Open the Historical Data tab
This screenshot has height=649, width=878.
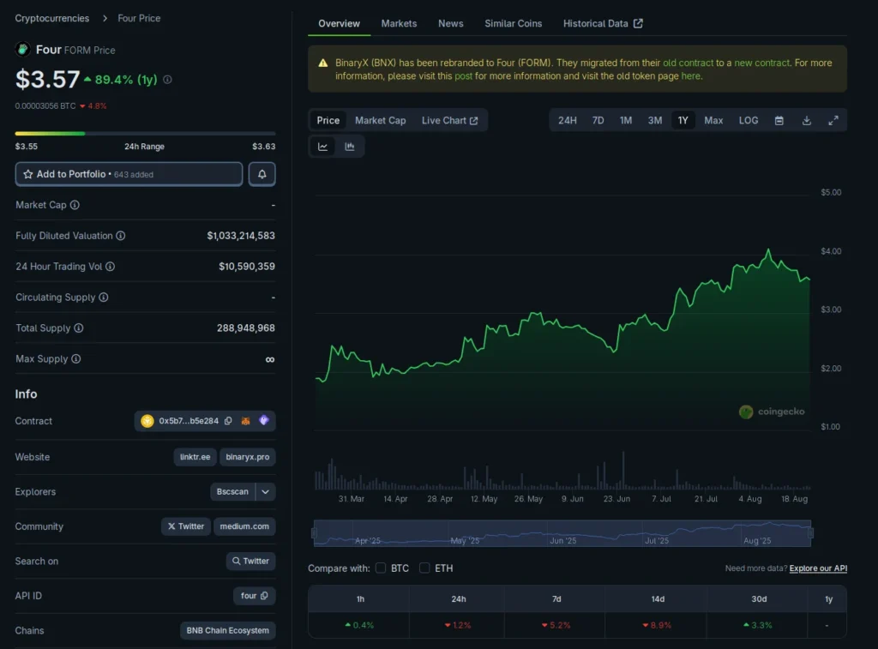click(603, 23)
